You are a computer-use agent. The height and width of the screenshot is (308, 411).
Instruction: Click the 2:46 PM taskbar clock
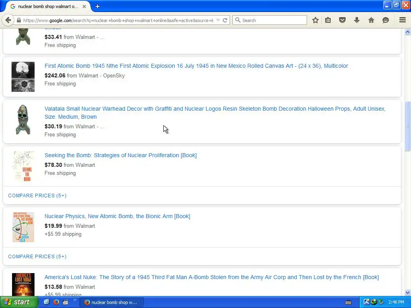(396, 302)
